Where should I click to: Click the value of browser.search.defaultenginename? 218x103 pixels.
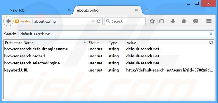(x=143, y=49)
